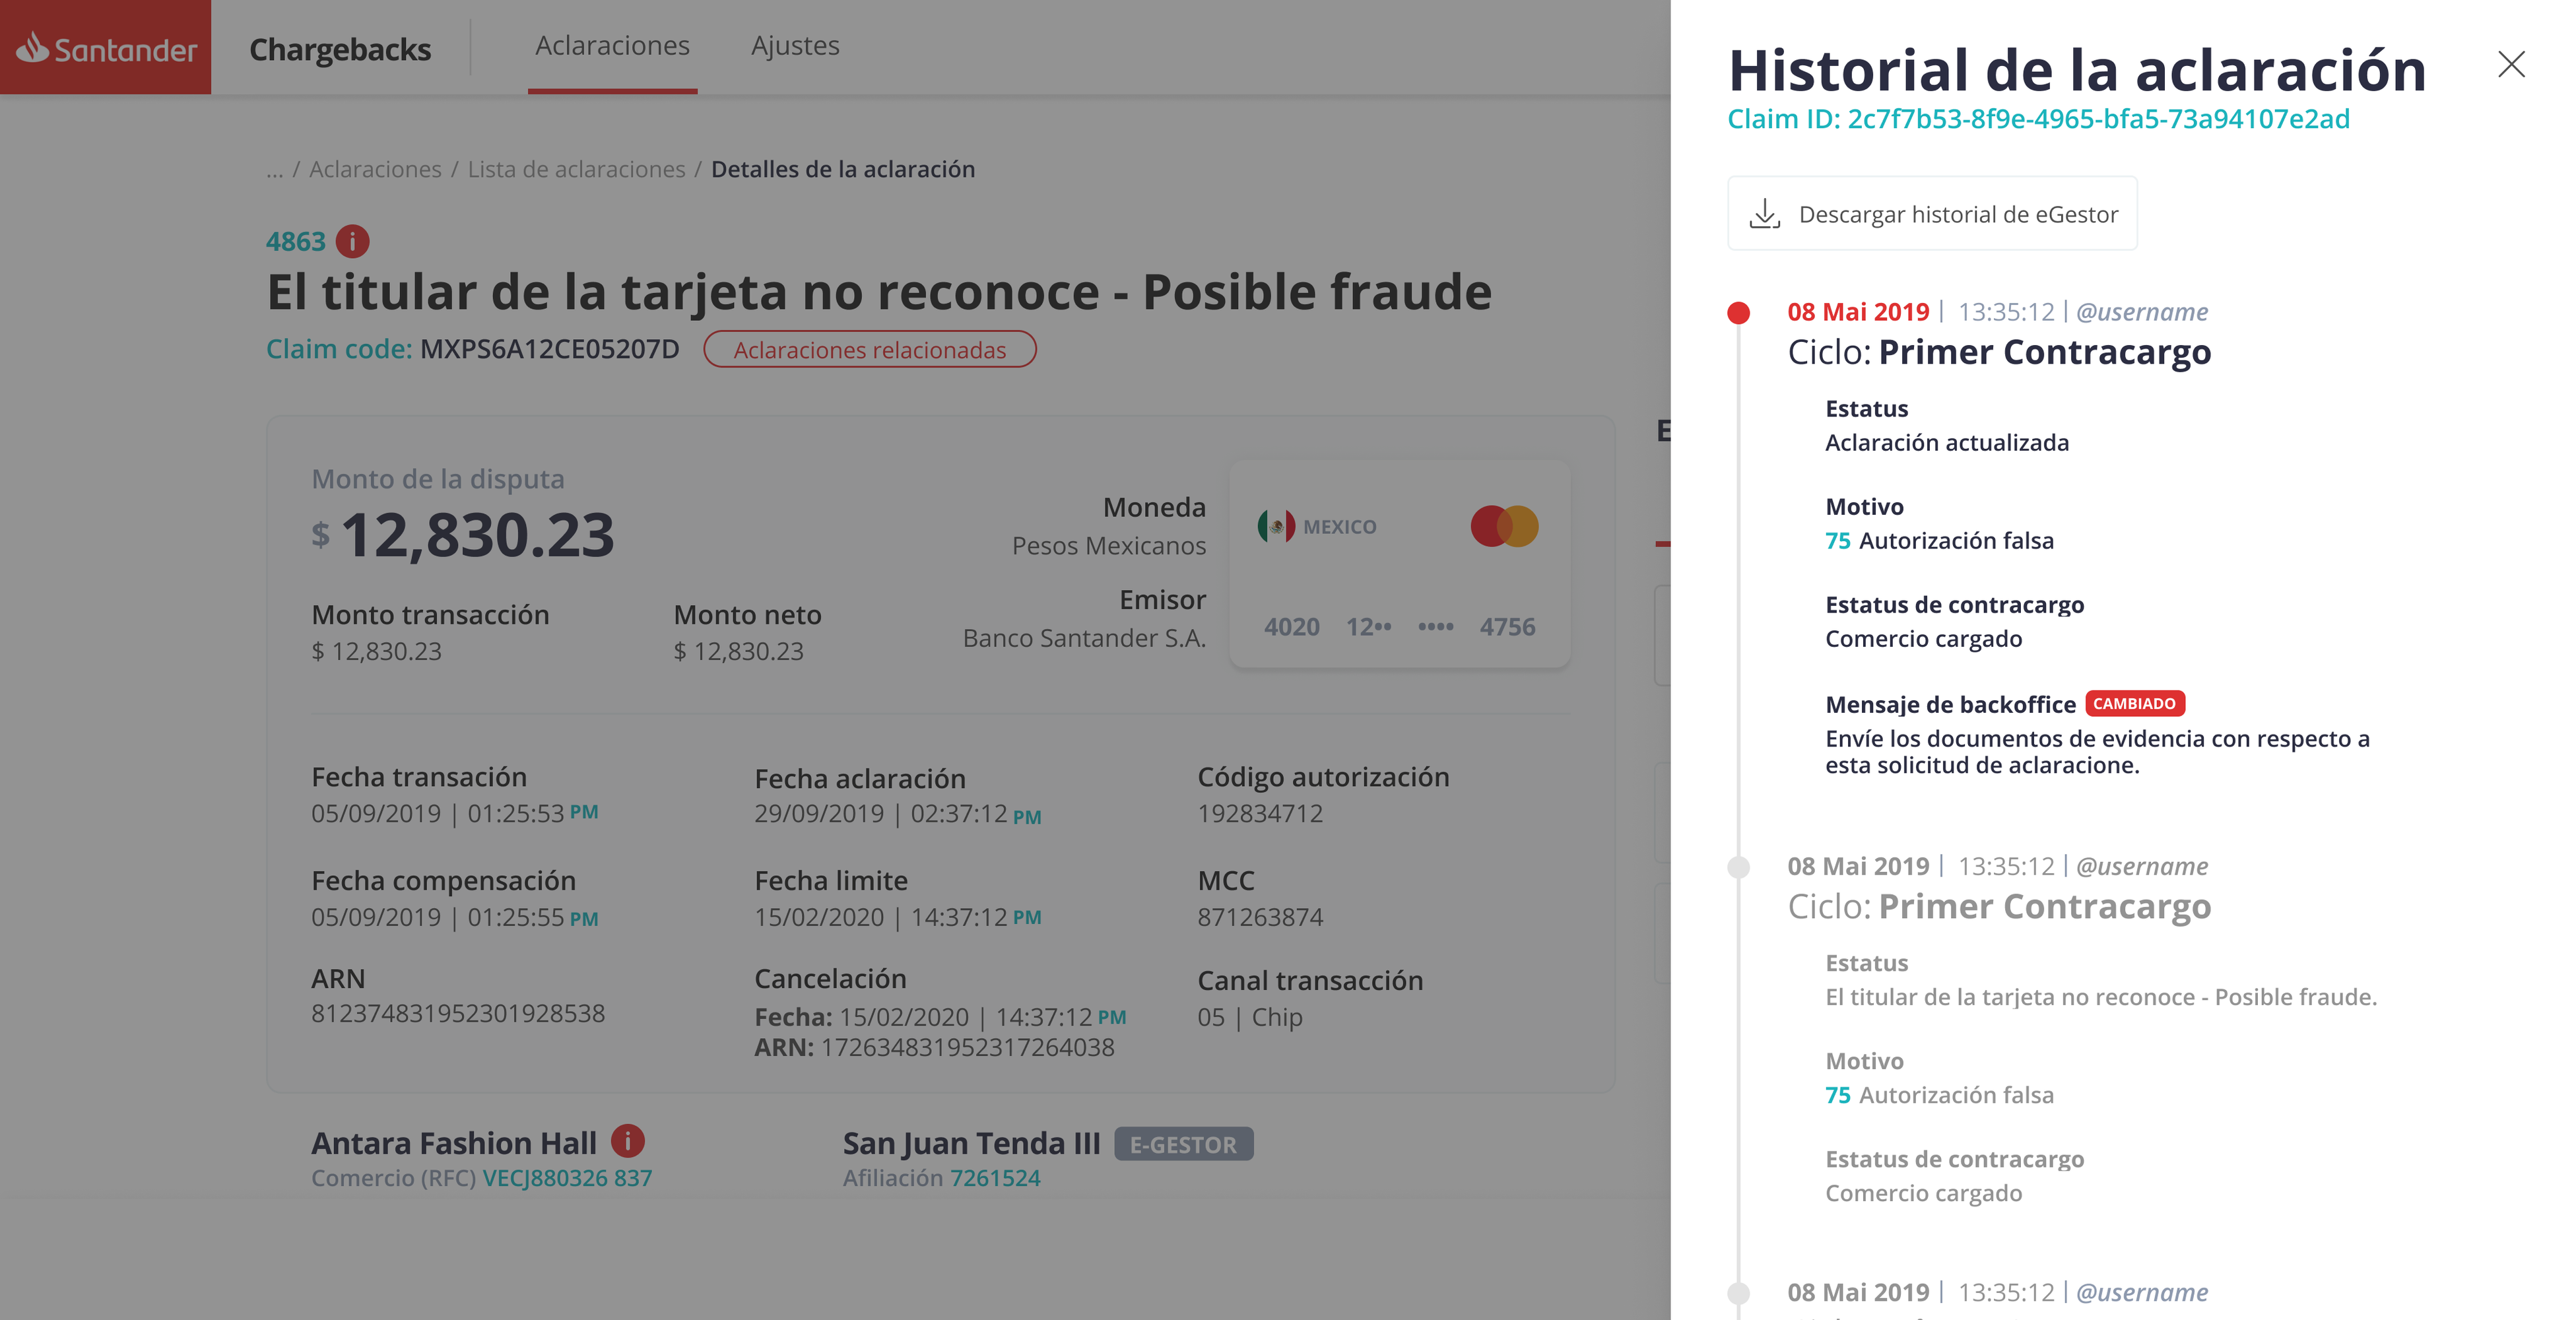
Task: Click the dispute amount 12,830.23
Action: point(477,535)
